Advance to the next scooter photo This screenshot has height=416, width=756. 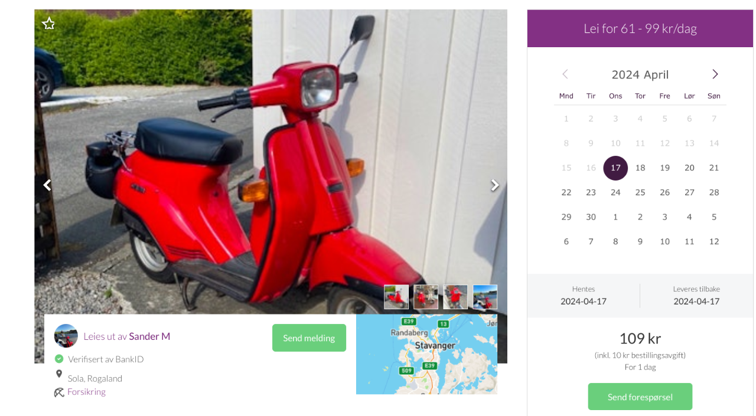pos(495,185)
